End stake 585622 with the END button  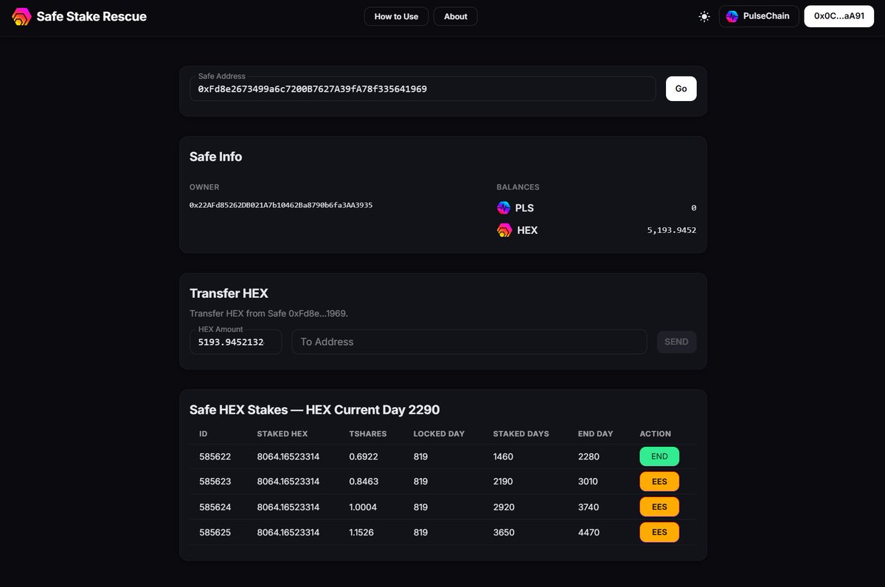coord(659,456)
